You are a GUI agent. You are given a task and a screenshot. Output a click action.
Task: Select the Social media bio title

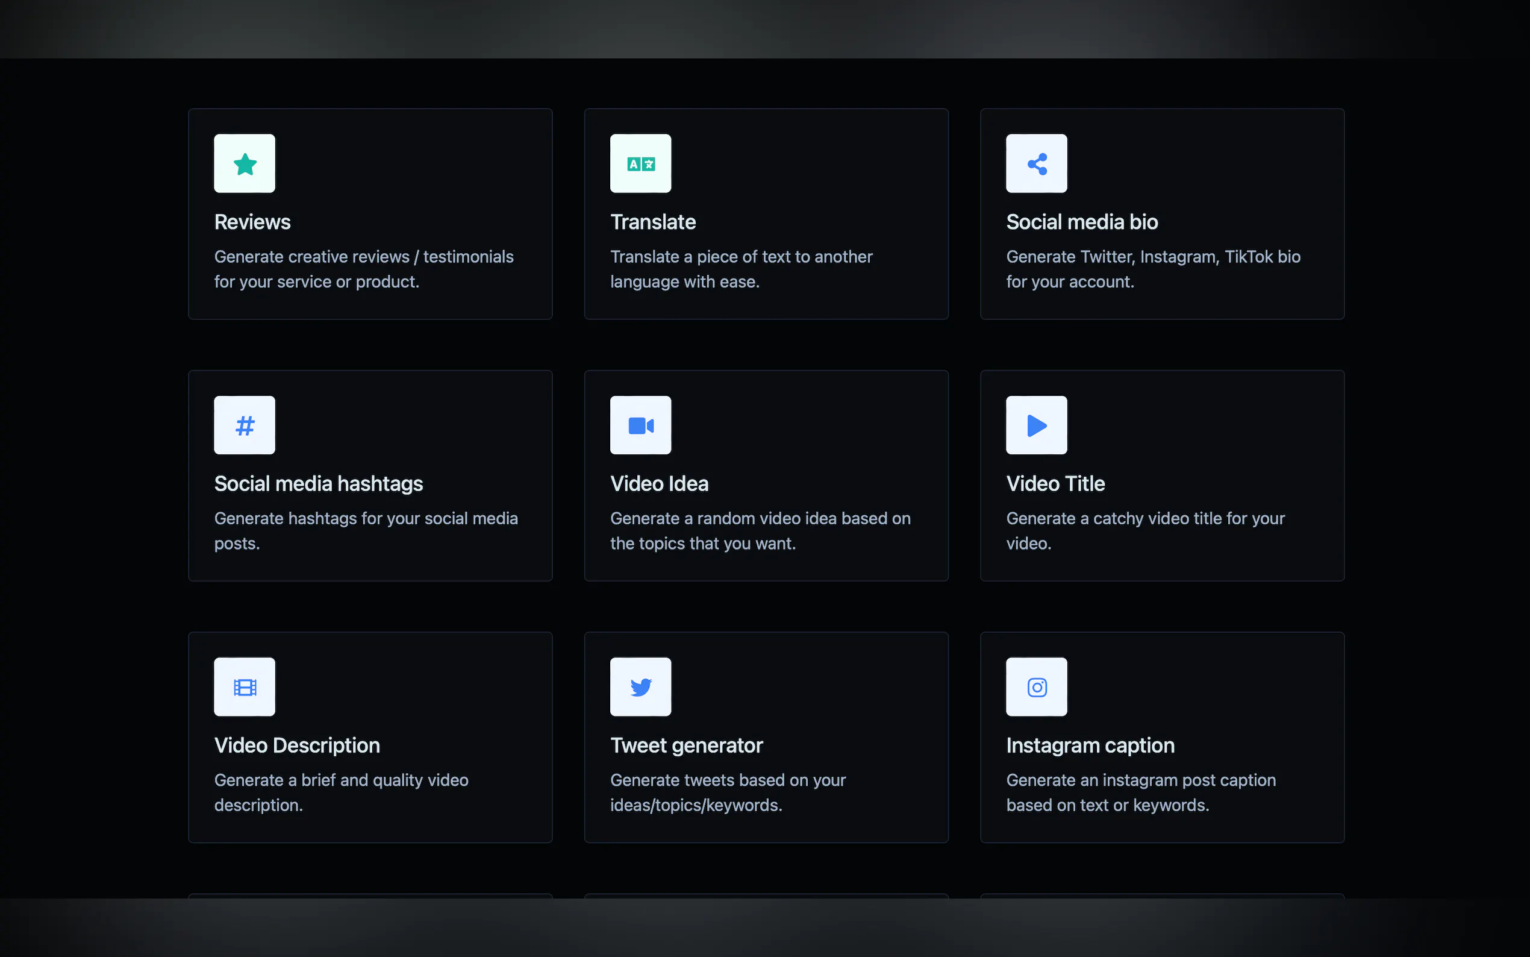click(x=1082, y=222)
